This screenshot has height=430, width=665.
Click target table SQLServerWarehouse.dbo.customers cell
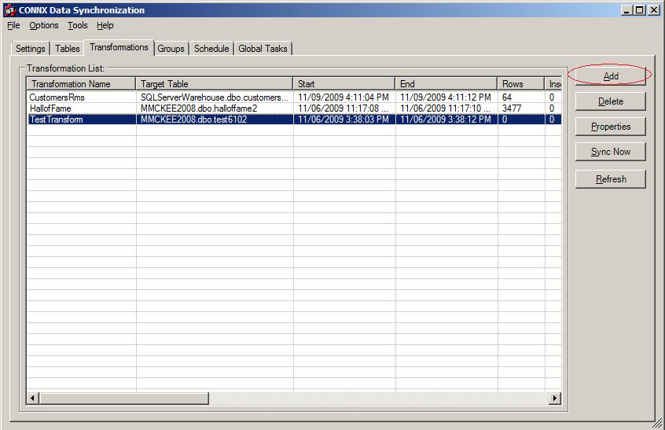point(214,97)
